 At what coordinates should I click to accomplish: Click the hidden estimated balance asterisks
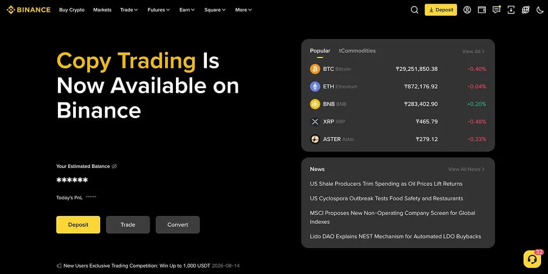72,180
